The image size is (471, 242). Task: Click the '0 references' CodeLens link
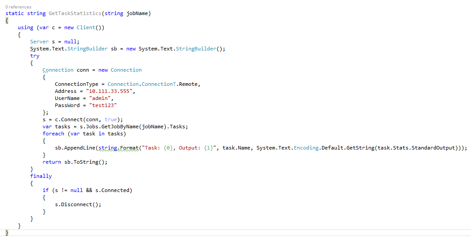[x=18, y=7]
